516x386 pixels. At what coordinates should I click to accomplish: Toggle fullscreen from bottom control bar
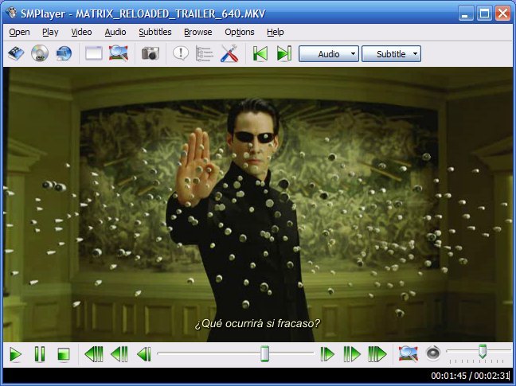(408, 354)
